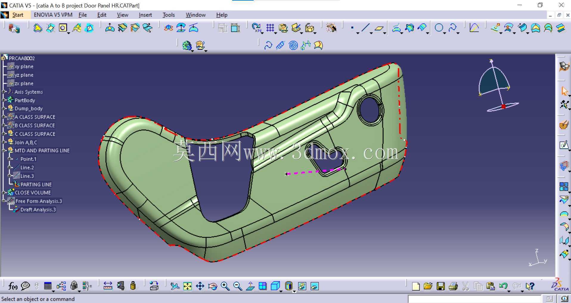Click the Zoom Out magnifier

[238, 286]
